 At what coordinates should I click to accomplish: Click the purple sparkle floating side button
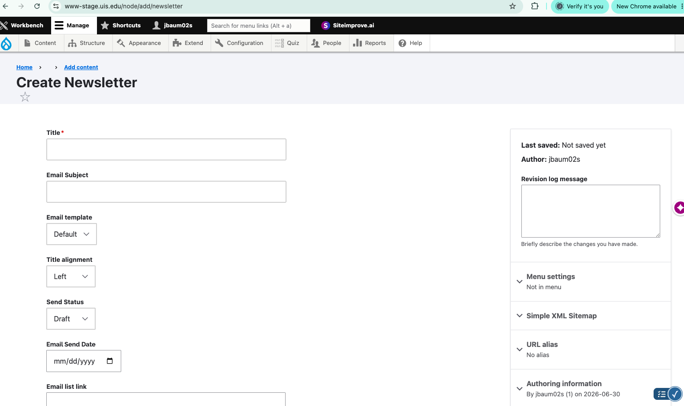680,208
